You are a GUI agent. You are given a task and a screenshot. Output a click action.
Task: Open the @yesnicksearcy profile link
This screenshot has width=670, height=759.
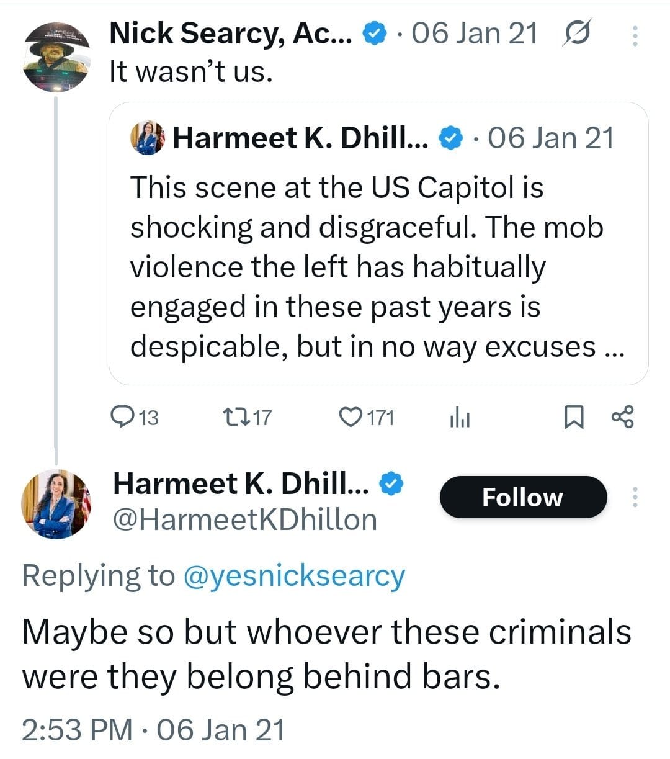tap(294, 576)
